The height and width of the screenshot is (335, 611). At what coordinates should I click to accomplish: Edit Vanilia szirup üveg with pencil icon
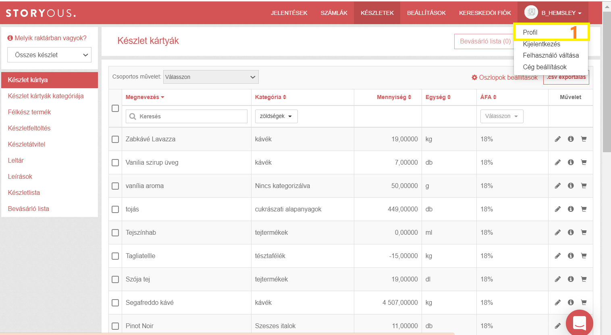coord(558,162)
